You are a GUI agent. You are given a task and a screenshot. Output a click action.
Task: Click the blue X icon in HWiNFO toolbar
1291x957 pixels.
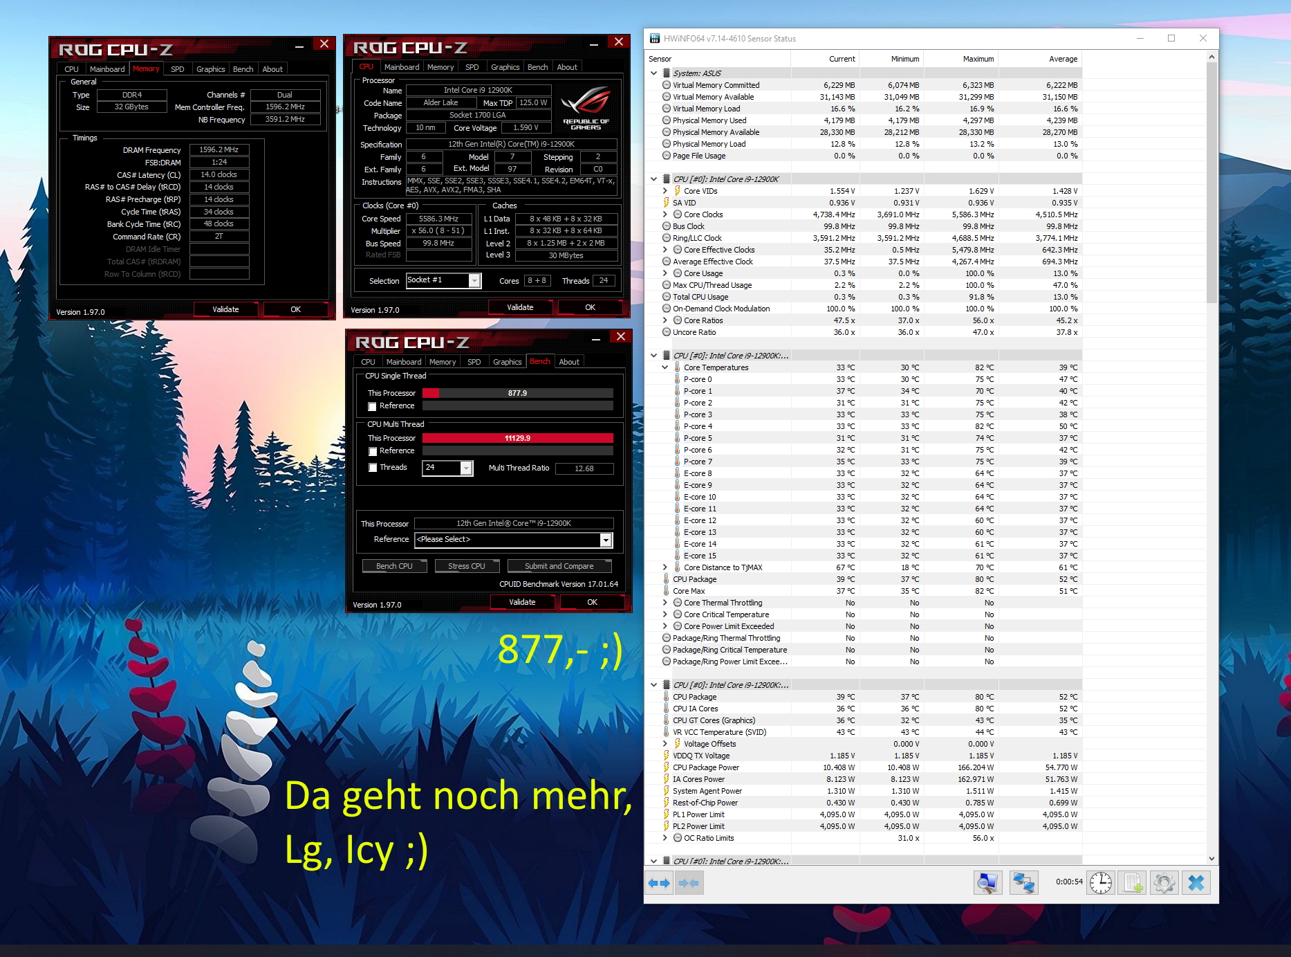(1196, 883)
